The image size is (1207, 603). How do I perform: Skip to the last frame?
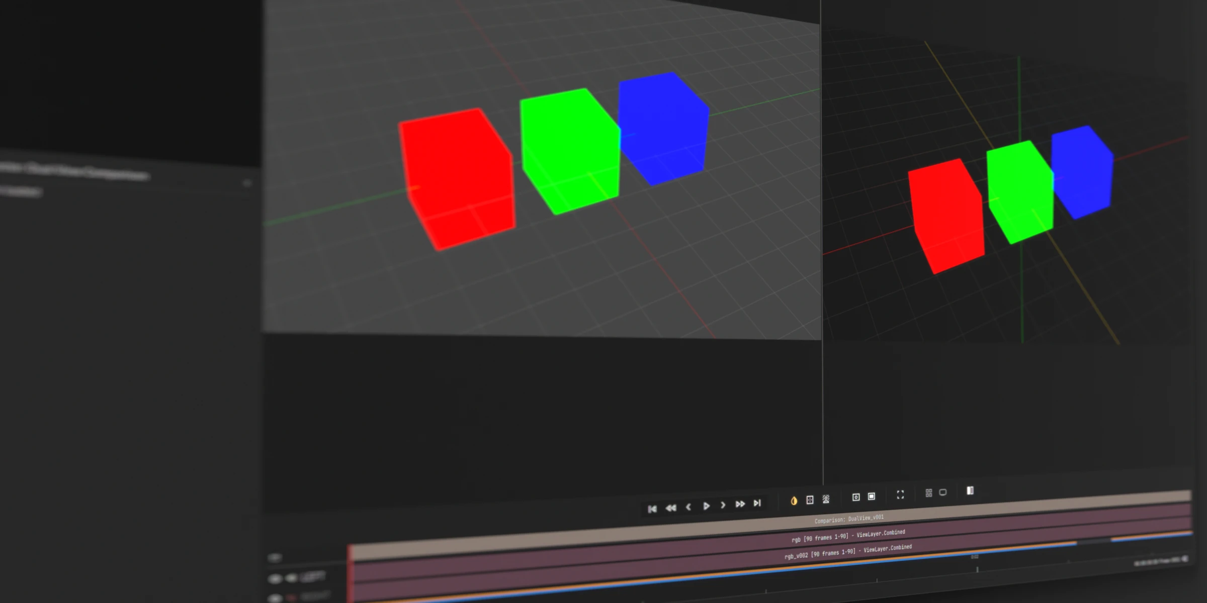[x=757, y=504]
